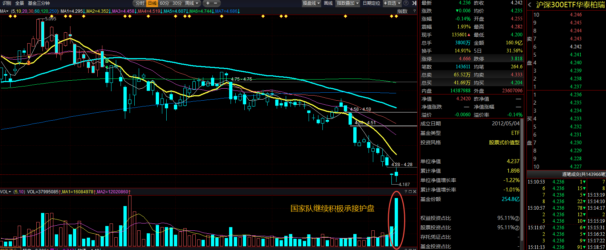Viewport: 606px width, 250px height.
Task: Maximize the VOL indicator panel
Action: pos(410,191)
